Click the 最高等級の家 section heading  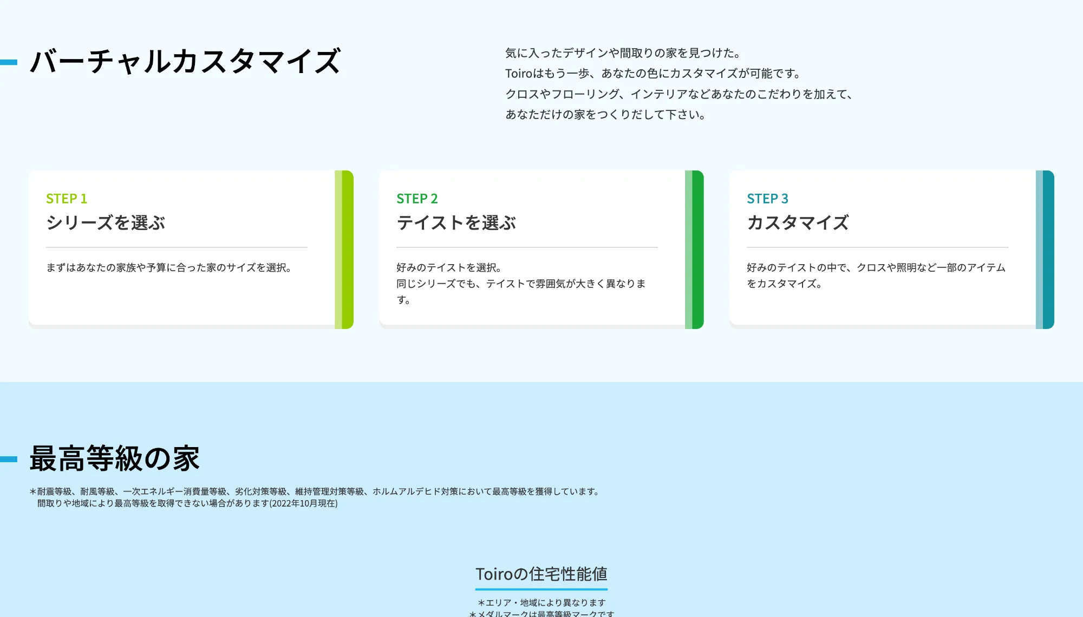(x=115, y=458)
